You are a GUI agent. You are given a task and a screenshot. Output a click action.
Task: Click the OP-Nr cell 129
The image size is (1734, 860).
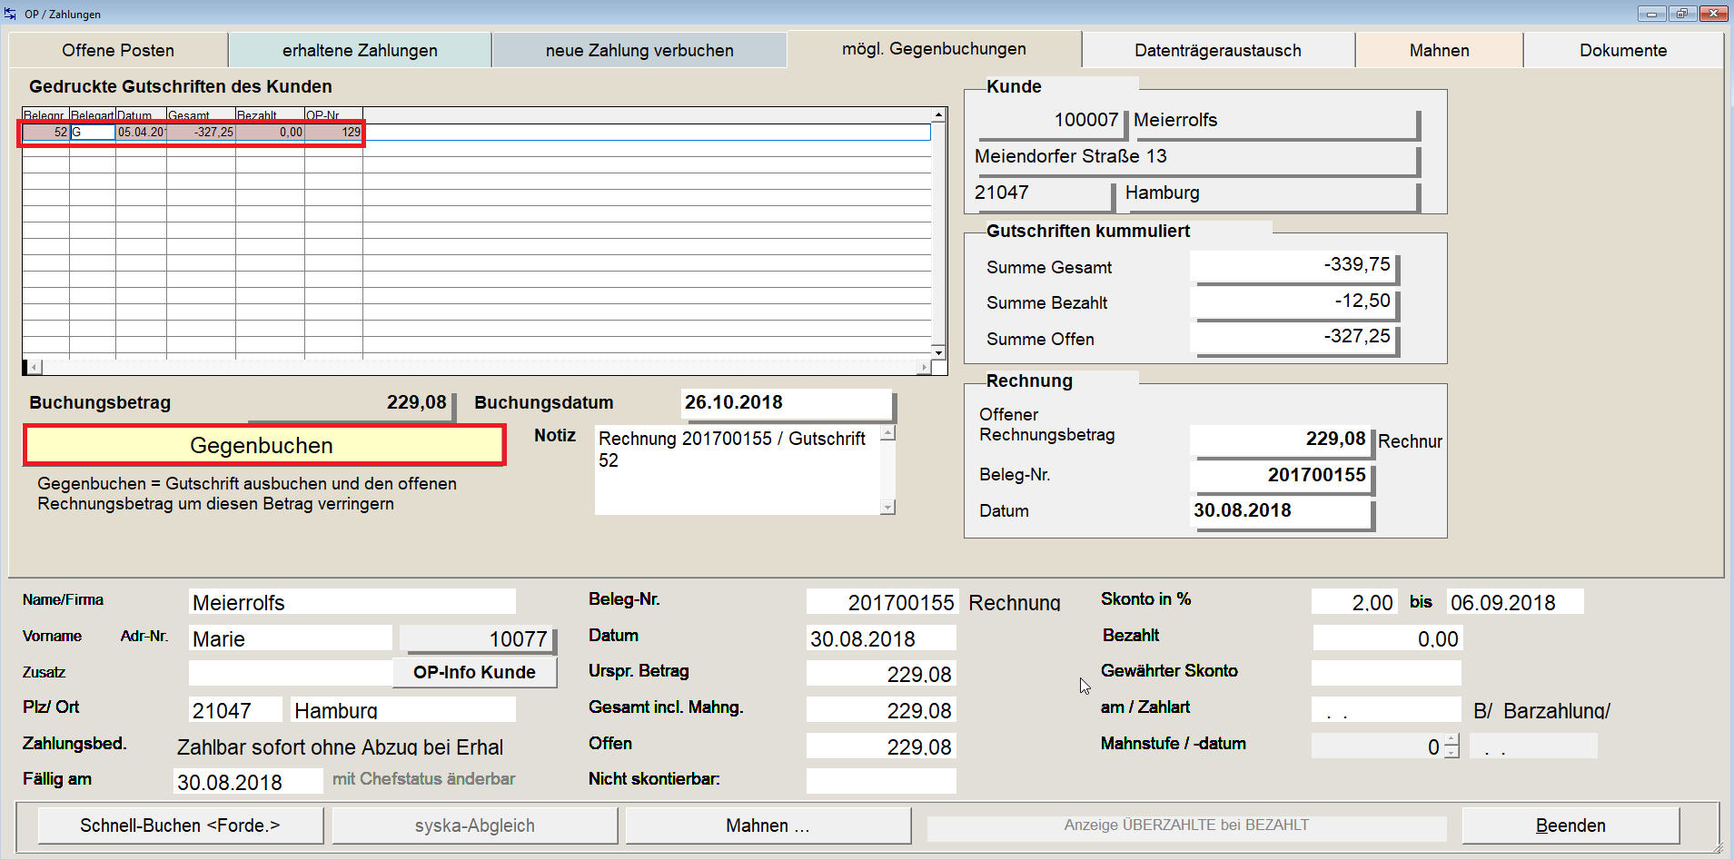click(333, 133)
